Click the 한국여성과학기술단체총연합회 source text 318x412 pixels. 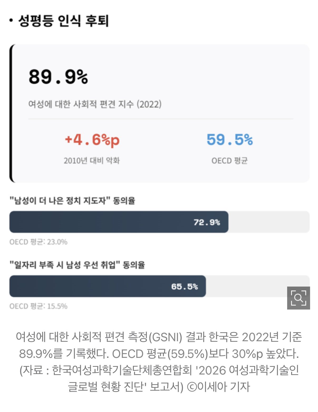(x=122, y=370)
